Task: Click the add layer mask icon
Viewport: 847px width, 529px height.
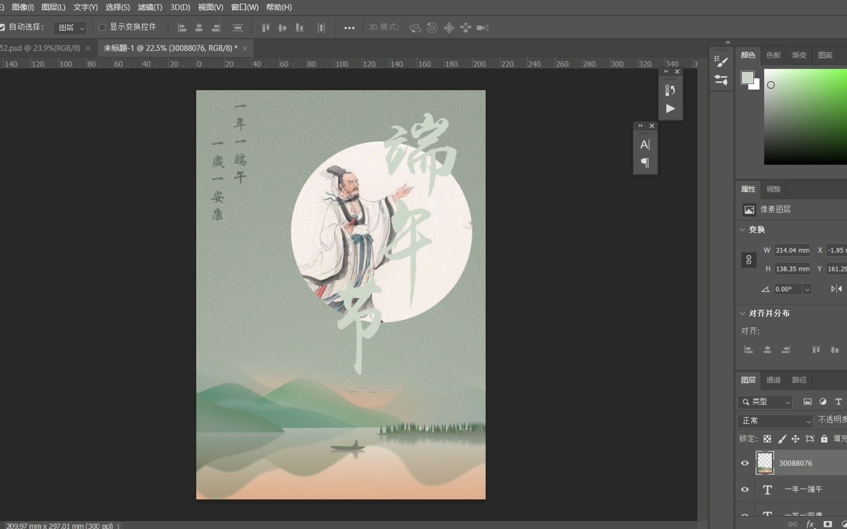Action: click(828, 524)
